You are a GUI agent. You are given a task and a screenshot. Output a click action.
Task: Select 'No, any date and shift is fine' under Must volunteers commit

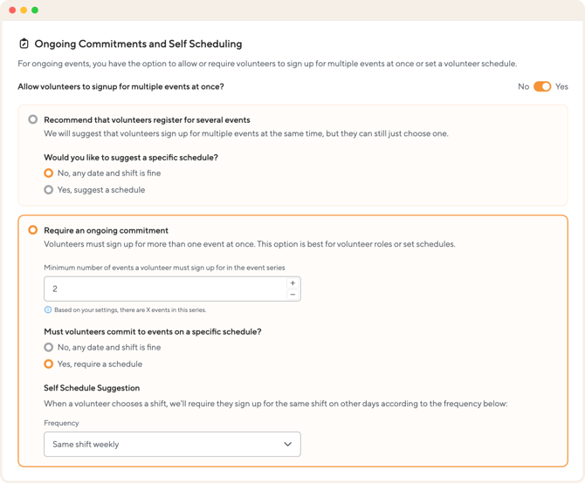tap(49, 347)
